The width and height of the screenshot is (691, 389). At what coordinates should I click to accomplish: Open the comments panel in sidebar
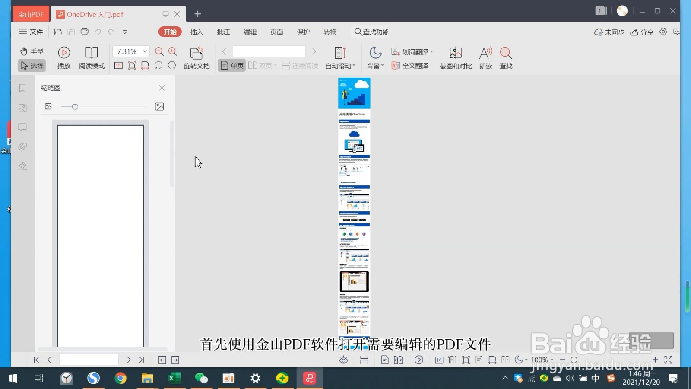pyautogui.click(x=22, y=127)
